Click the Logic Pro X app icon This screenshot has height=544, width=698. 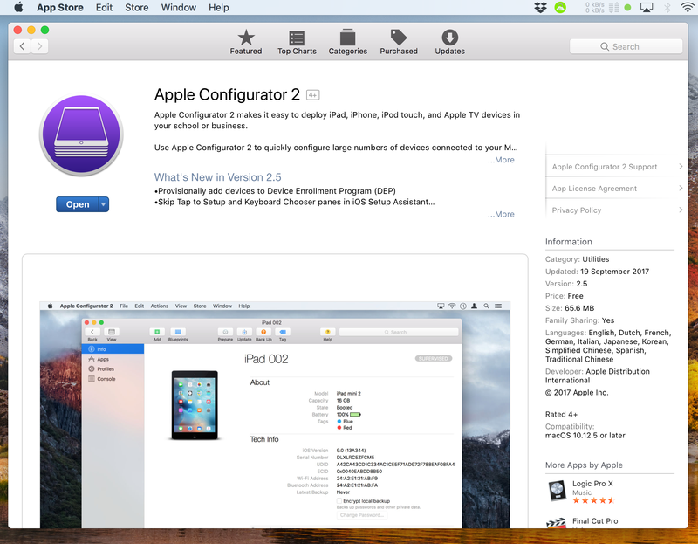(x=557, y=491)
